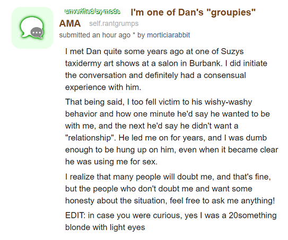Click the paragraph starting "I realize that many"

170,189
